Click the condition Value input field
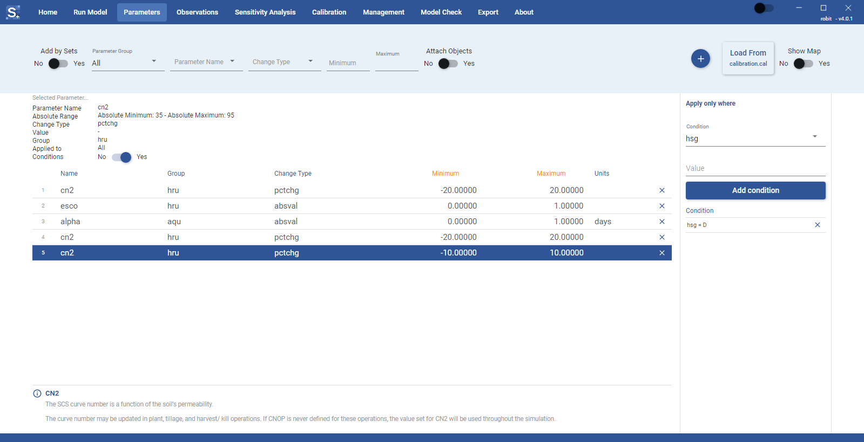Viewport: 864px width, 442px height. (755, 168)
